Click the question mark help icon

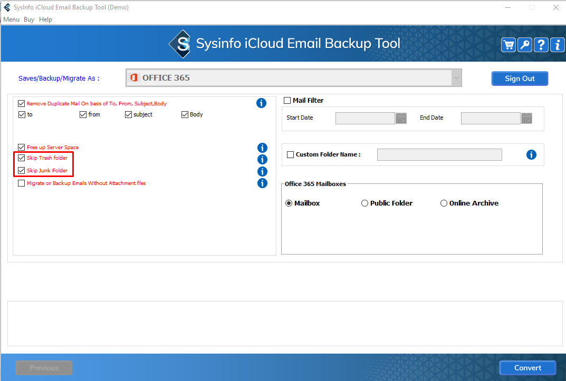[x=541, y=45]
